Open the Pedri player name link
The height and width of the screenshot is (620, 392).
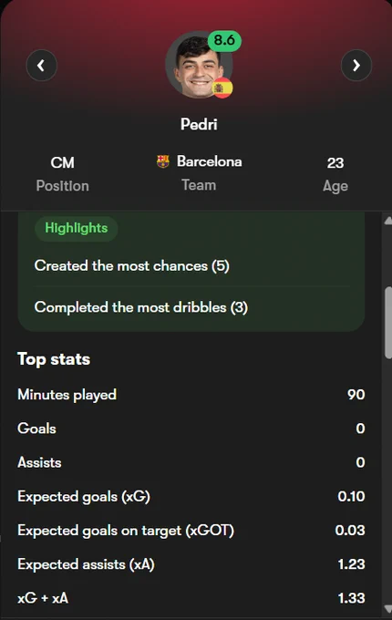pyautogui.click(x=199, y=124)
